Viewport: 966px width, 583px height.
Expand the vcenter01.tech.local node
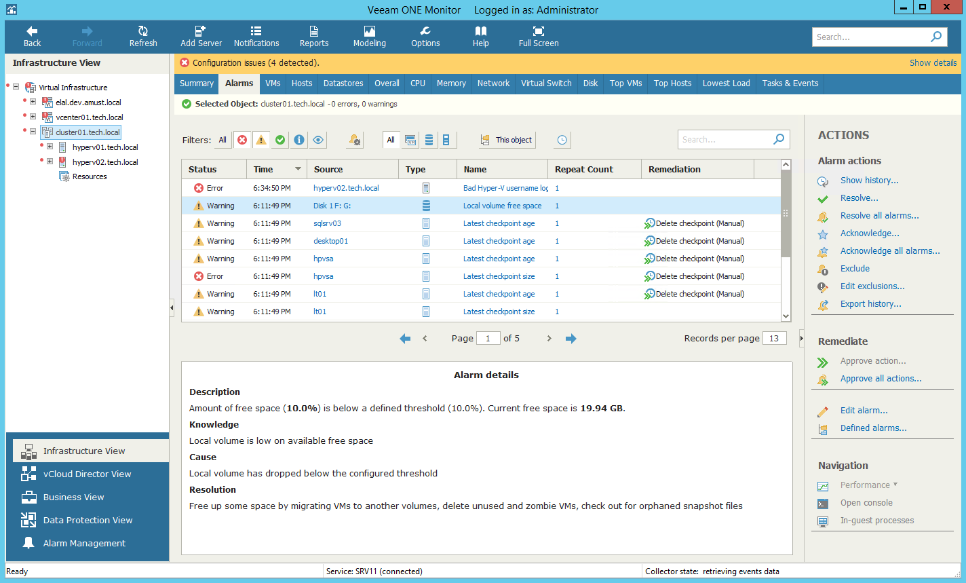pos(33,117)
